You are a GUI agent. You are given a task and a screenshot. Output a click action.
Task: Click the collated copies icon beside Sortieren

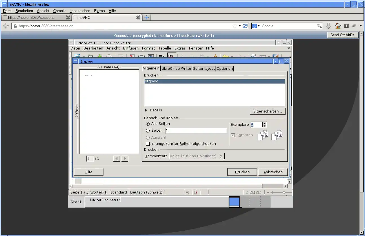tap(263, 135)
